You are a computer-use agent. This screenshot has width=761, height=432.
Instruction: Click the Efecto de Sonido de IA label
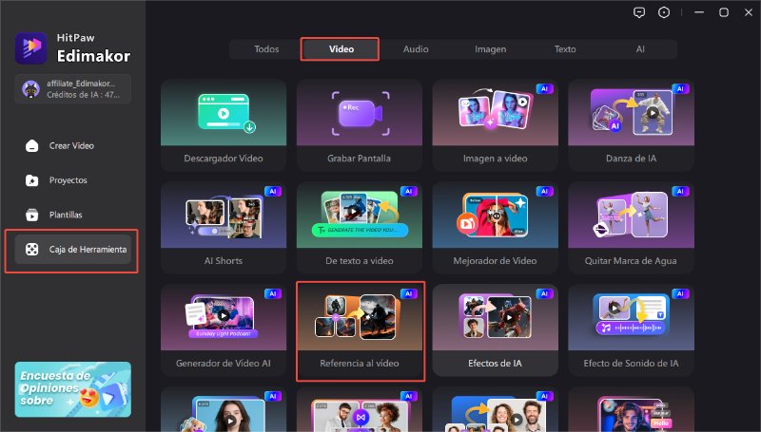631,364
